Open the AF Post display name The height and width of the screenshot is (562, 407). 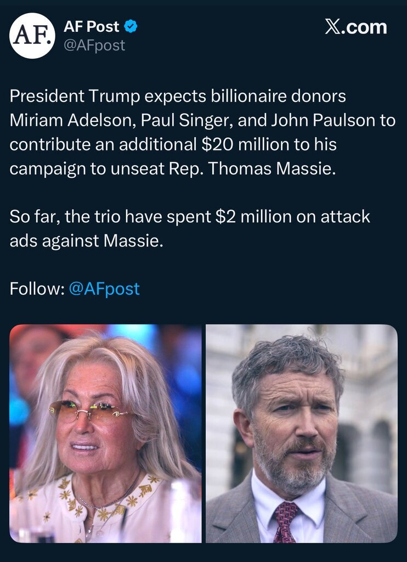pyautogui.click(x=92, y=26)
